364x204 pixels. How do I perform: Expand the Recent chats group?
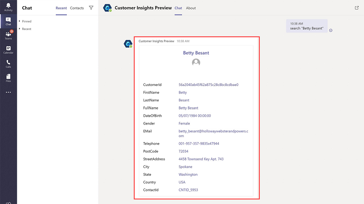[x=25, y=29]
